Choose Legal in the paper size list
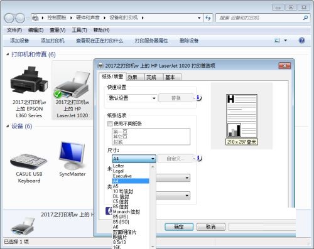Image resolution: width=314 pixels, height=249 pixels. coord(131,171)
